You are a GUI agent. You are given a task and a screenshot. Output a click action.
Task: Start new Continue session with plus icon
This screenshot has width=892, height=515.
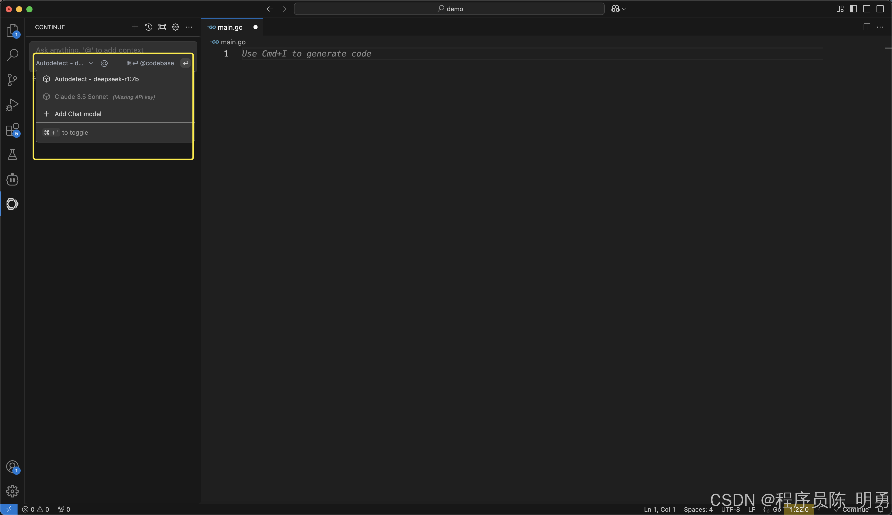[x=135, y=27]
